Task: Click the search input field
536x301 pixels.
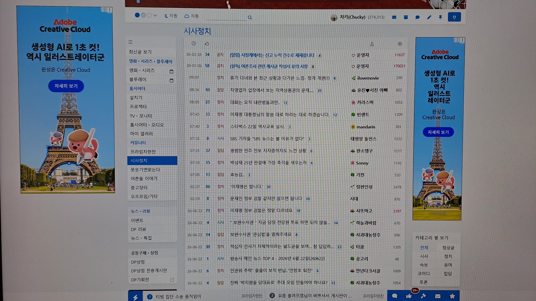Action: [x=226, y=17]
